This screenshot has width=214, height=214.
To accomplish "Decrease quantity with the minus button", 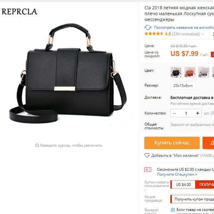I will [174, 113].
